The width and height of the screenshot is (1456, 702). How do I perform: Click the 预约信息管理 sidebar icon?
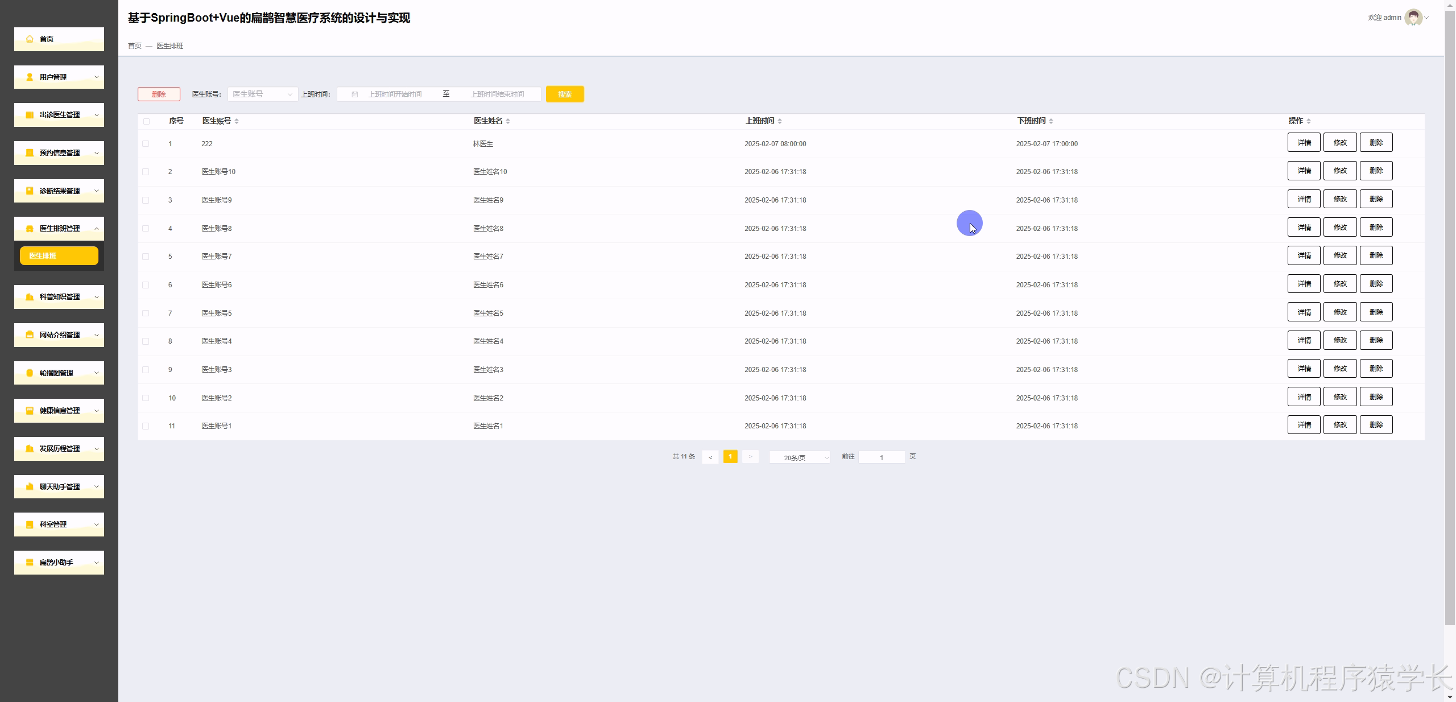28,152
